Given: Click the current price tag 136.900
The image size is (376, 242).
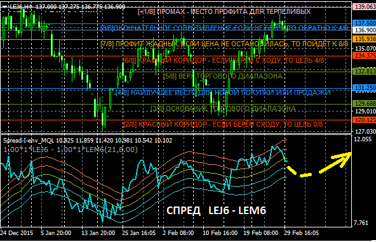Looking at the screenshot, I should point(365,30).
